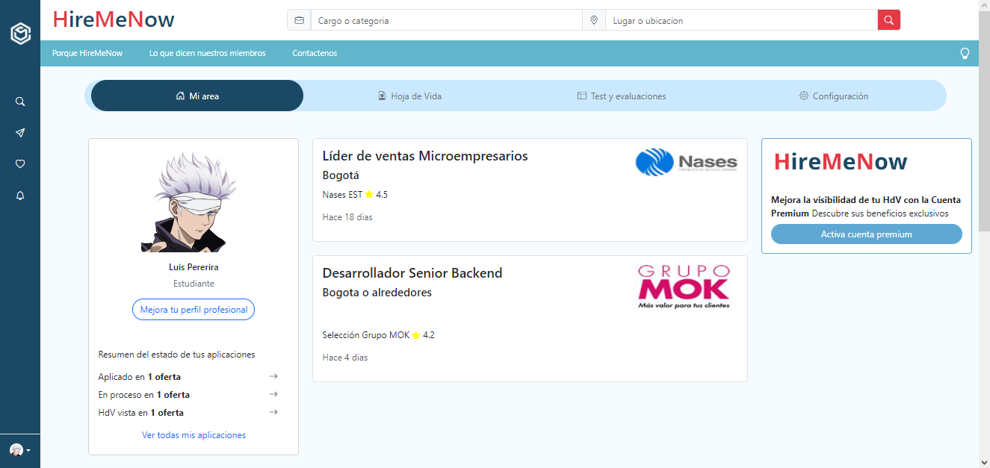
Task: Switch to Test y evaluaciones tab
Action: (x=622, y=96)
